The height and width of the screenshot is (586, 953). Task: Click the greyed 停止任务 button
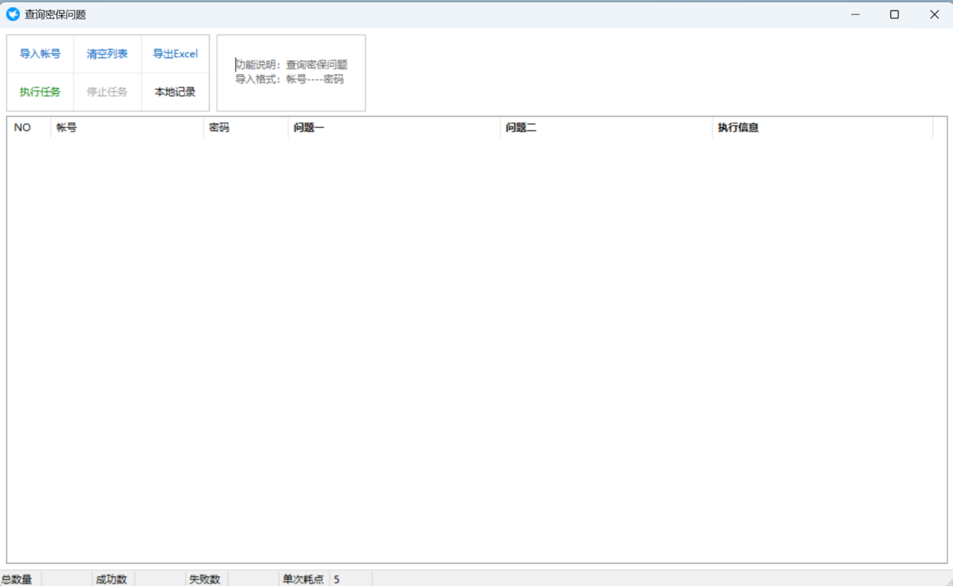pos(107,92)
